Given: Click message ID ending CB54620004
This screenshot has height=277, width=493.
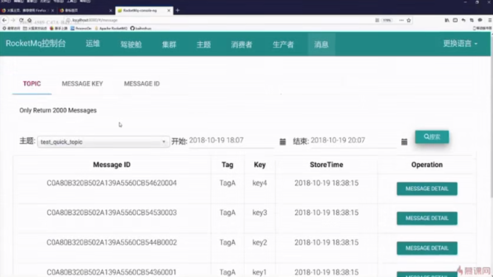Looking at the screenshot, I should (112, 183).
